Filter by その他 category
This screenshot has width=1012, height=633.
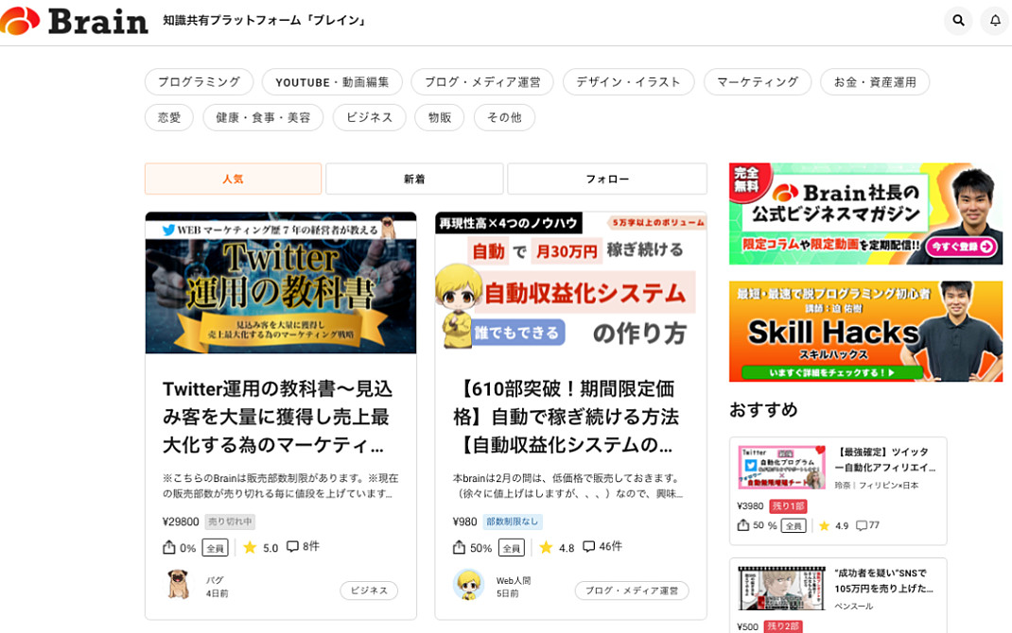click(x=504, y=117)
